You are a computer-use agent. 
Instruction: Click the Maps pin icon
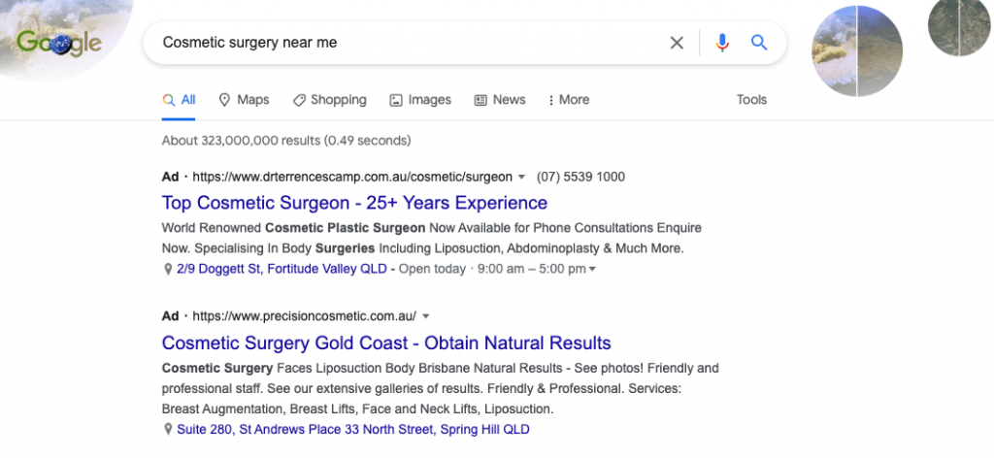[x=224, y=100]
